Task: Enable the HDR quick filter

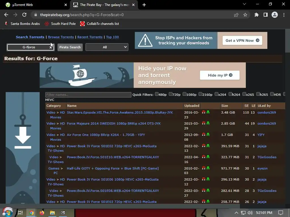Action: 272,94
